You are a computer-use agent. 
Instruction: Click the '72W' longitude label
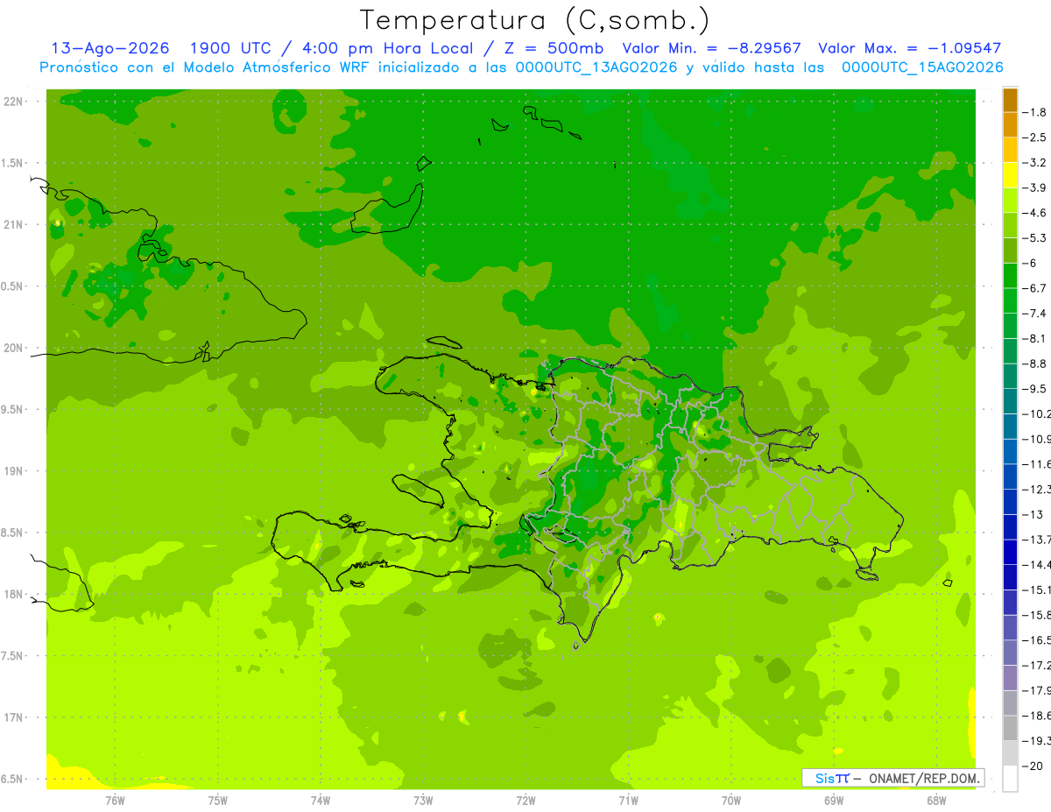525,801
